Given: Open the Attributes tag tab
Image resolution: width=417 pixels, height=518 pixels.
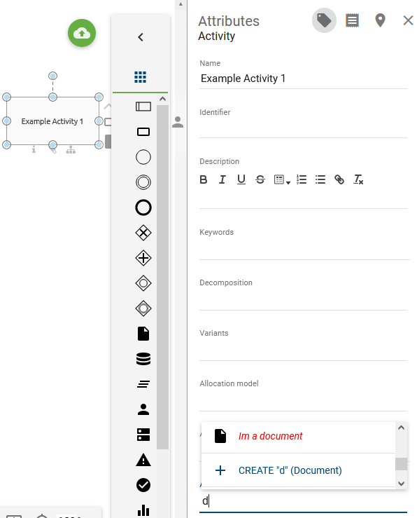Looking at the screenshot, I should coord(324,20).
